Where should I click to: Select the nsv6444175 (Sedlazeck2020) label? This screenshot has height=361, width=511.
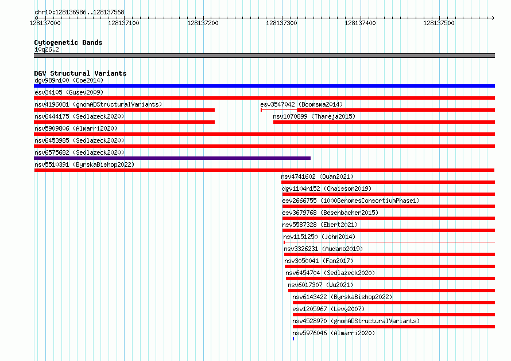[79, 116]
